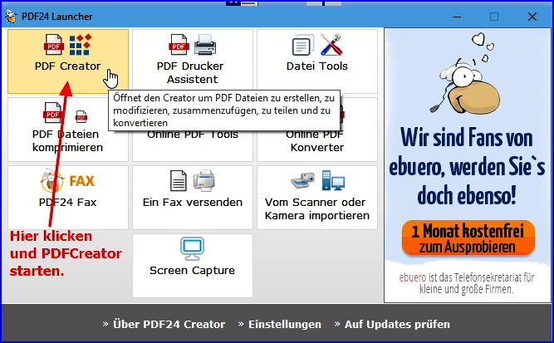Screen dimensions: 554x343
Task: Click the red PDF document icon in PDF Creator
Action: point(54,45)
